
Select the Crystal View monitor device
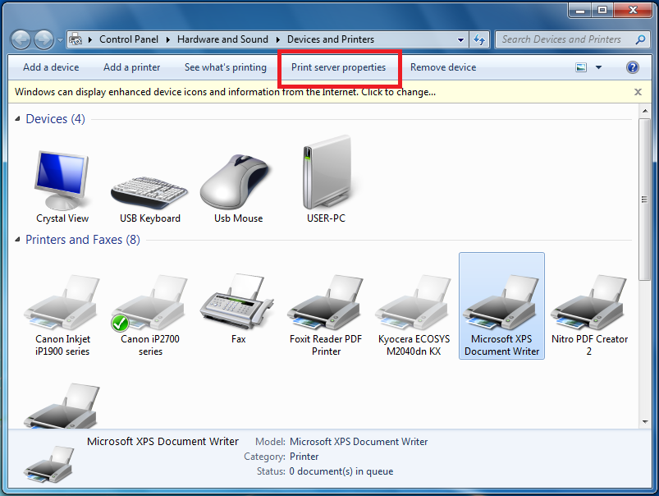[x=62, y=187]
